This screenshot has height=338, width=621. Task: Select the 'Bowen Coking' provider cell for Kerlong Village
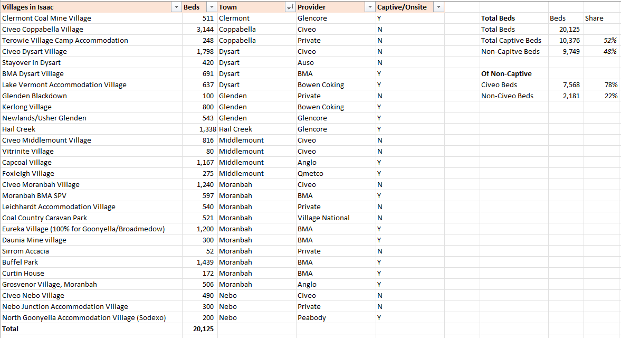point(336,107)
